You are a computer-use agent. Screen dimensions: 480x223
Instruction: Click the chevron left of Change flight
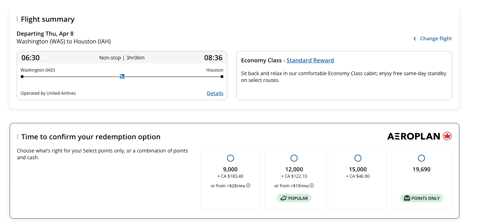[x=415, y=38]
